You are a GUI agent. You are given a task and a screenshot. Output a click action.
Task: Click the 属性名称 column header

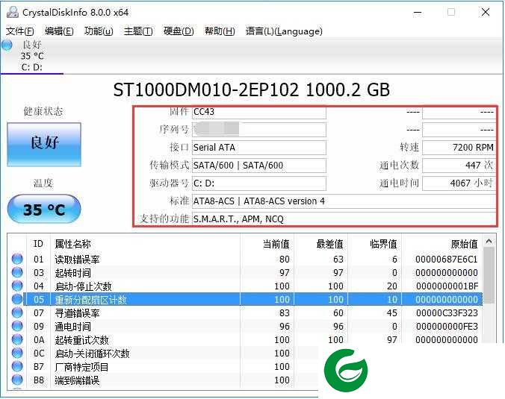tap(145, 244)
